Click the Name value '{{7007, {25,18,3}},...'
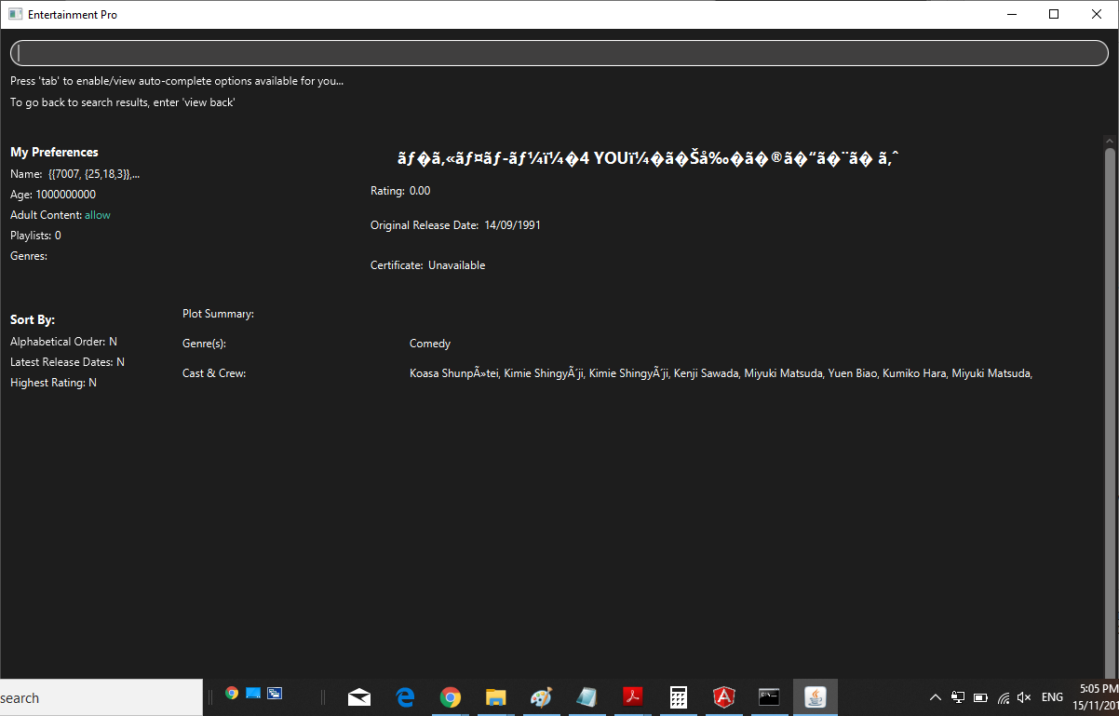The width and height of the screenshot is (1119, 716). click(x=94, y=174)
